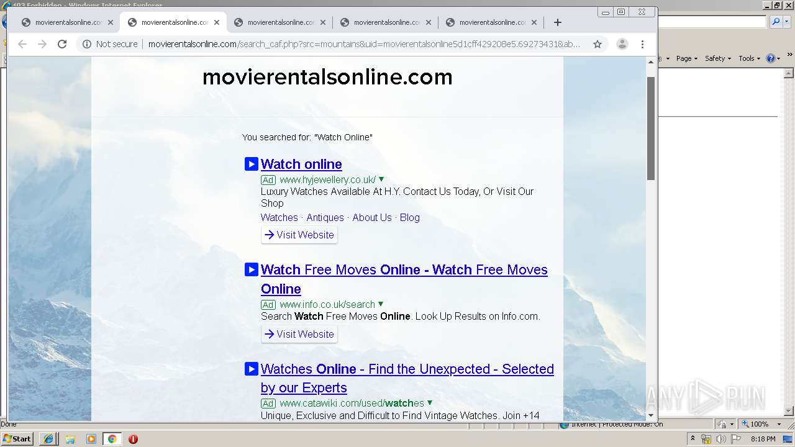Click Internet Explorer search box

(x=712, y=22)
